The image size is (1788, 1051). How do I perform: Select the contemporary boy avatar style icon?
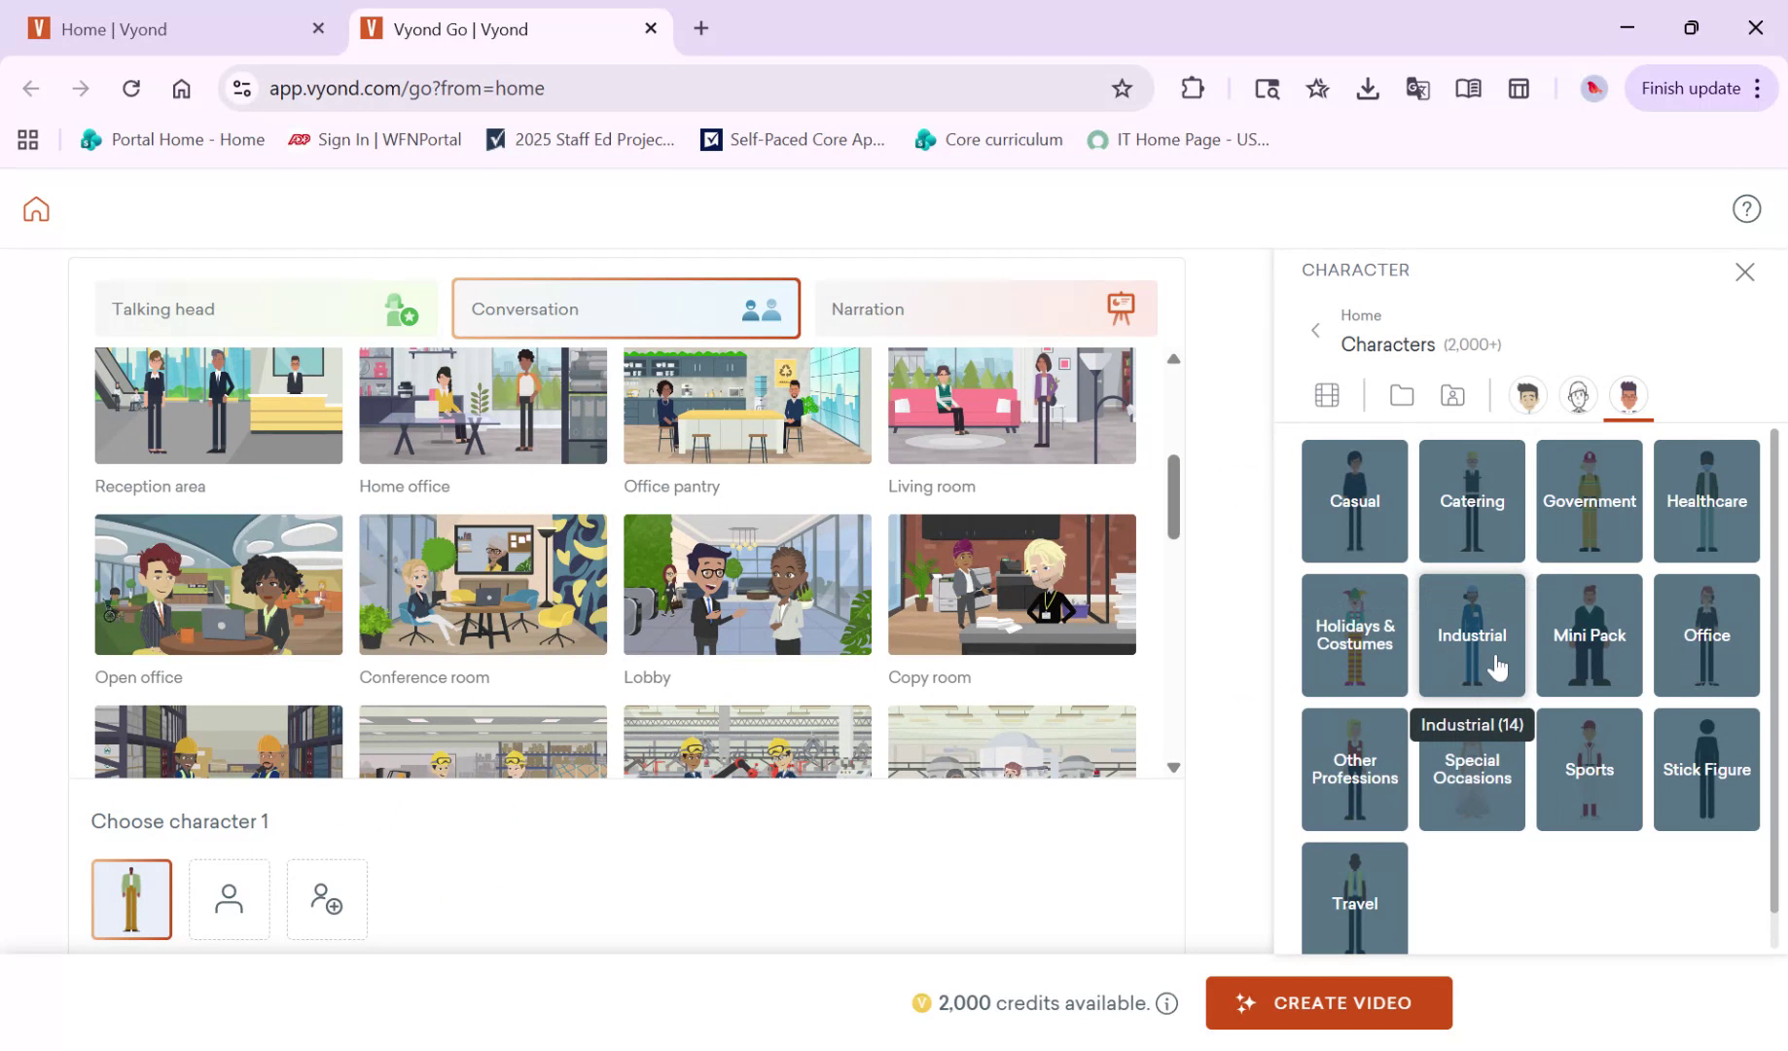click(1527, 395)
